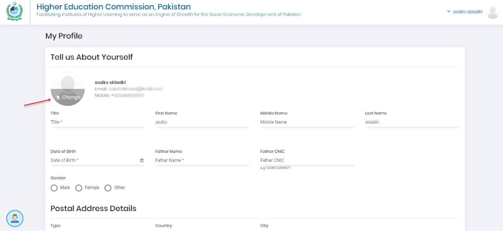Viewport: 503px width, 231px height.
Task: Click the First Name input field
Action: tap(201, 122)
